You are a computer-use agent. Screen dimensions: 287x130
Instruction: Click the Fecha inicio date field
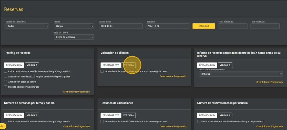[120, 26]
